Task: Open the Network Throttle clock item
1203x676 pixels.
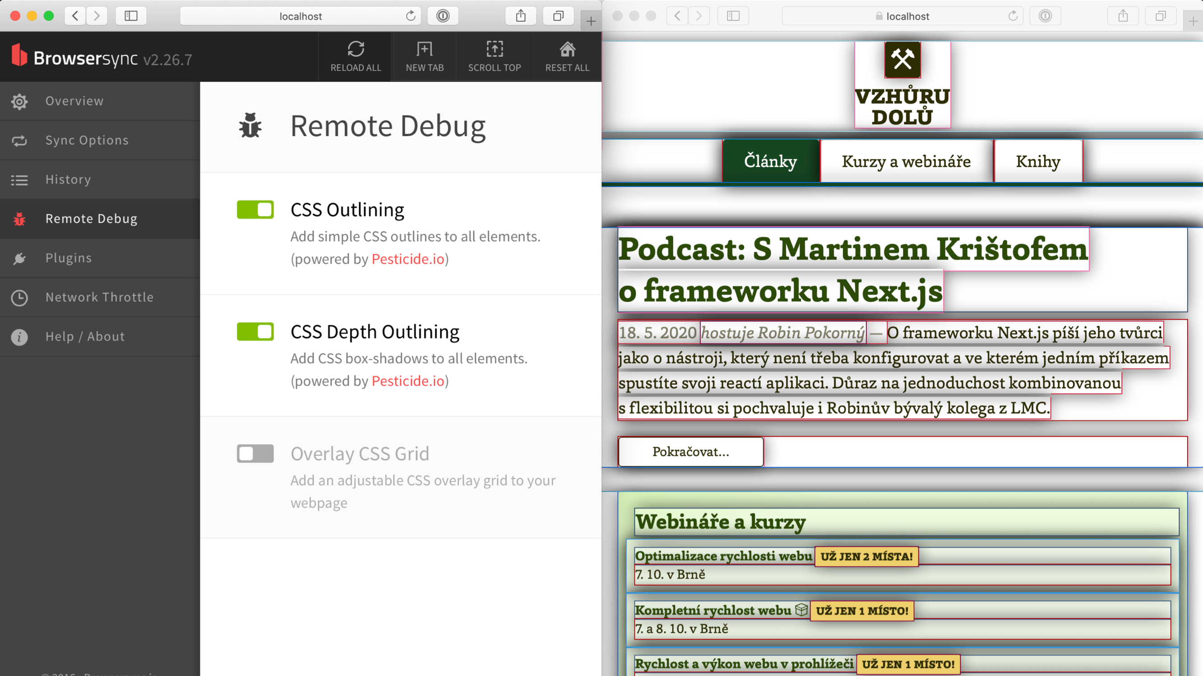Action: click(19, 297)
